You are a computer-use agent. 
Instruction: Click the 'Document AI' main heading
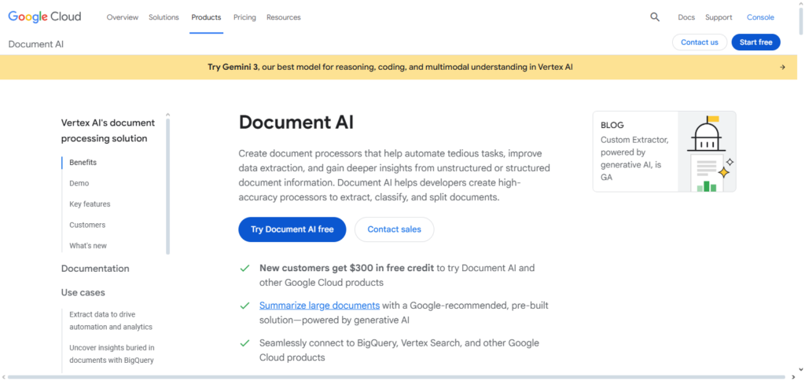click(296, 123)
